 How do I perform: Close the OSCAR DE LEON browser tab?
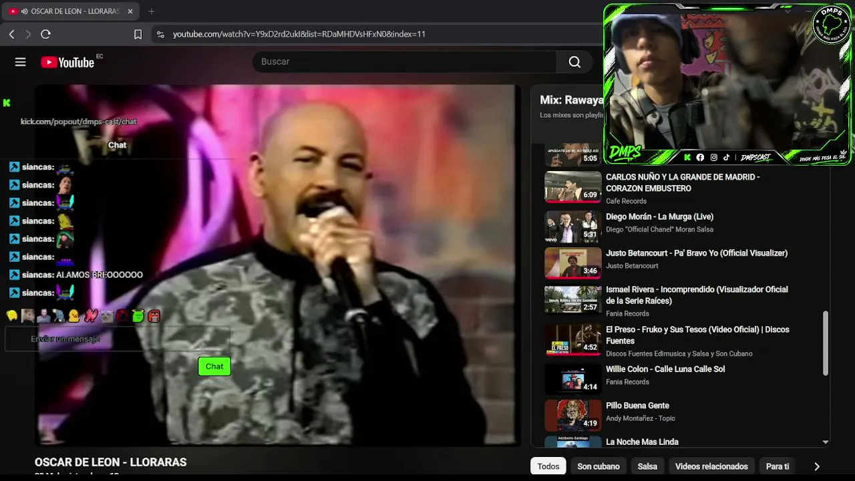130,11
